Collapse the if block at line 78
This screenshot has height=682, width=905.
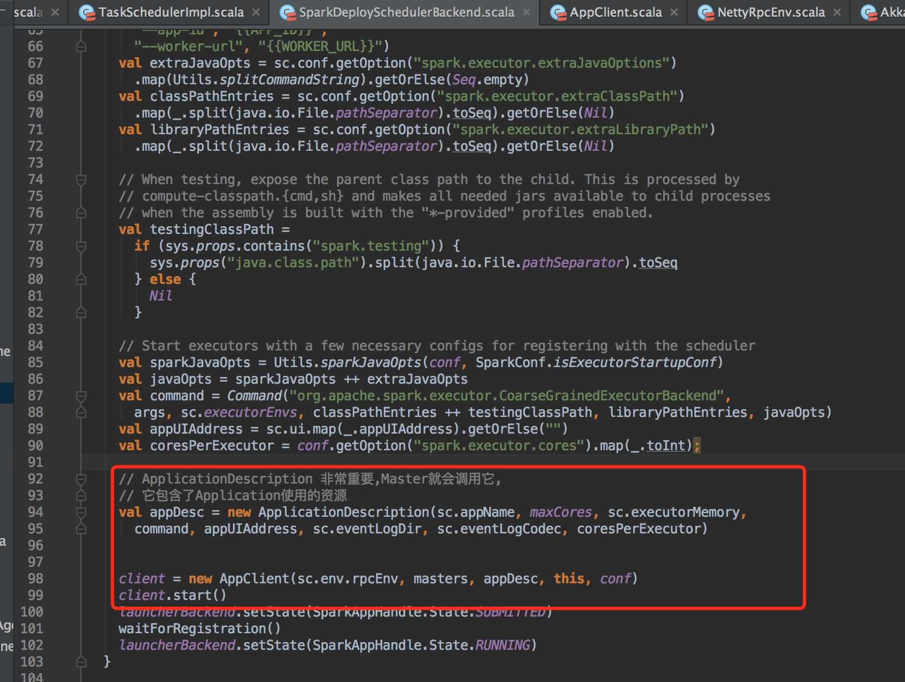[x=81, y=246]
